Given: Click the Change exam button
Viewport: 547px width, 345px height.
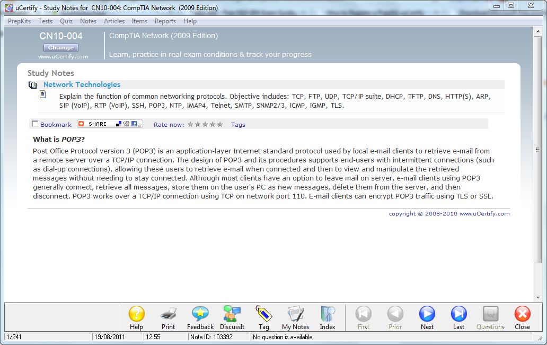Looking at the screenshot, I should [x=61, y=47].
